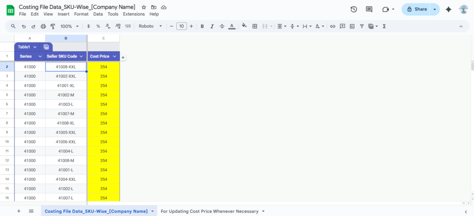The height and width of the screenshot is (216, 474).
Task: Toggle strikethrough formatting
Action: [x=222, y=26]
